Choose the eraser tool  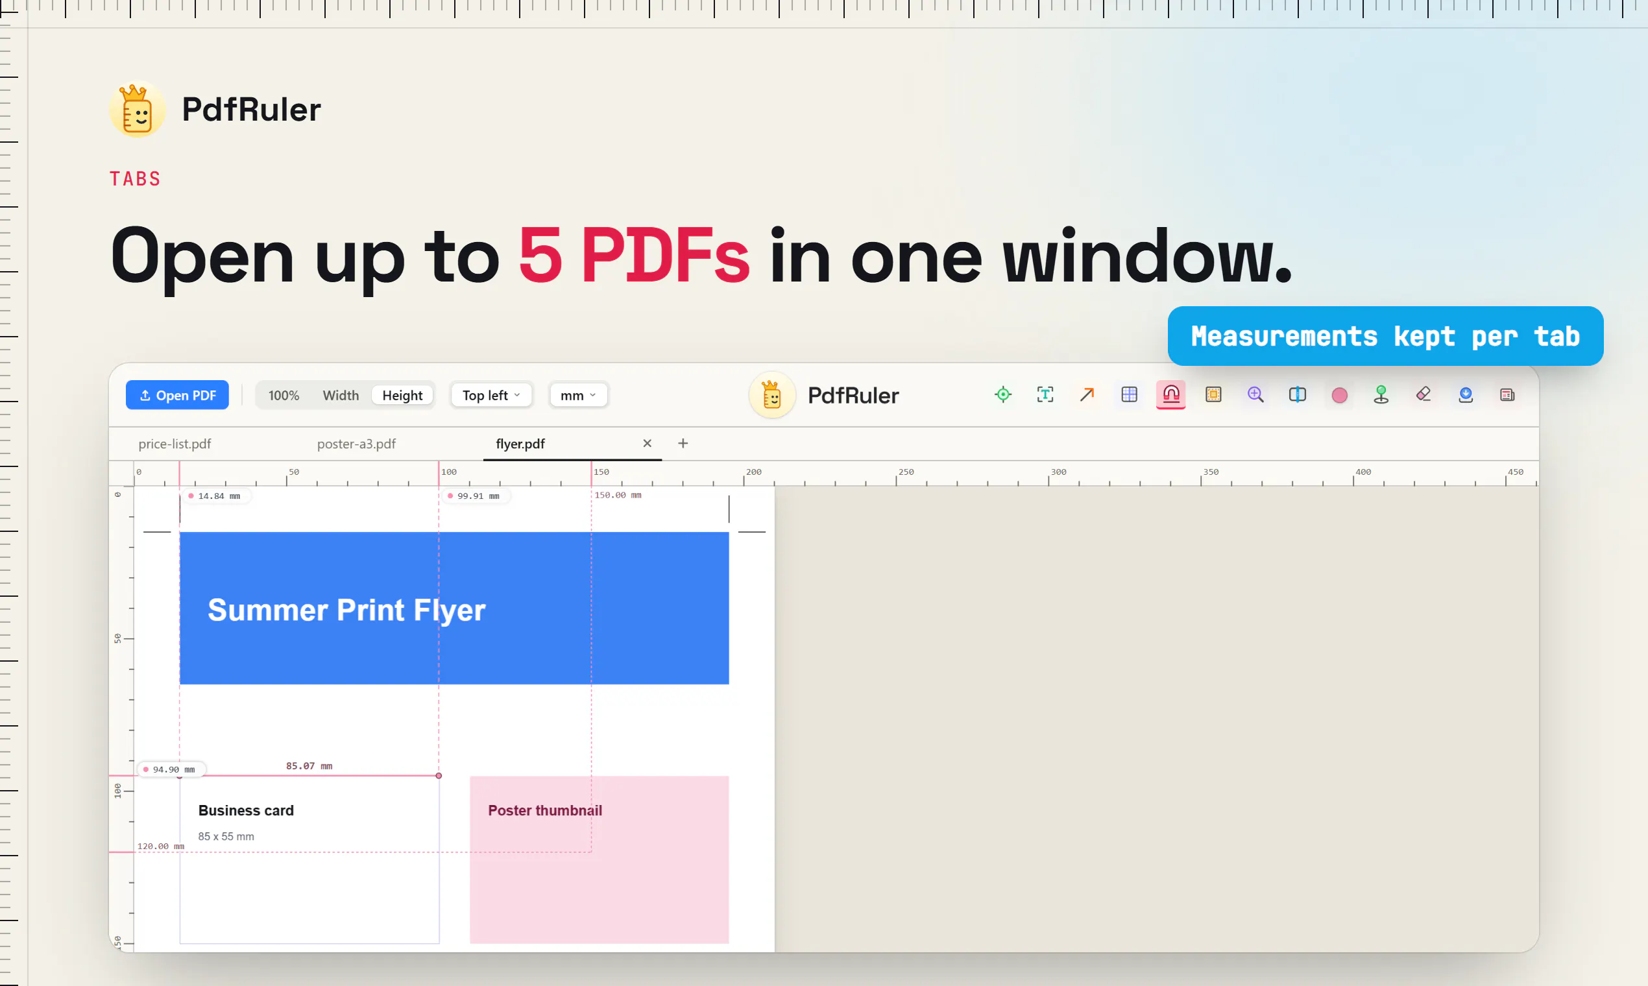(x=1424, y=394)
